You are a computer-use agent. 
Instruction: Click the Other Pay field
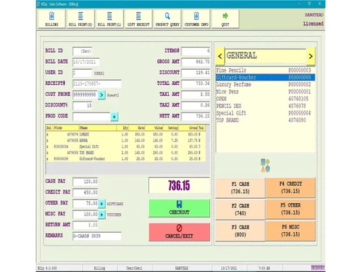click(85, 204)
